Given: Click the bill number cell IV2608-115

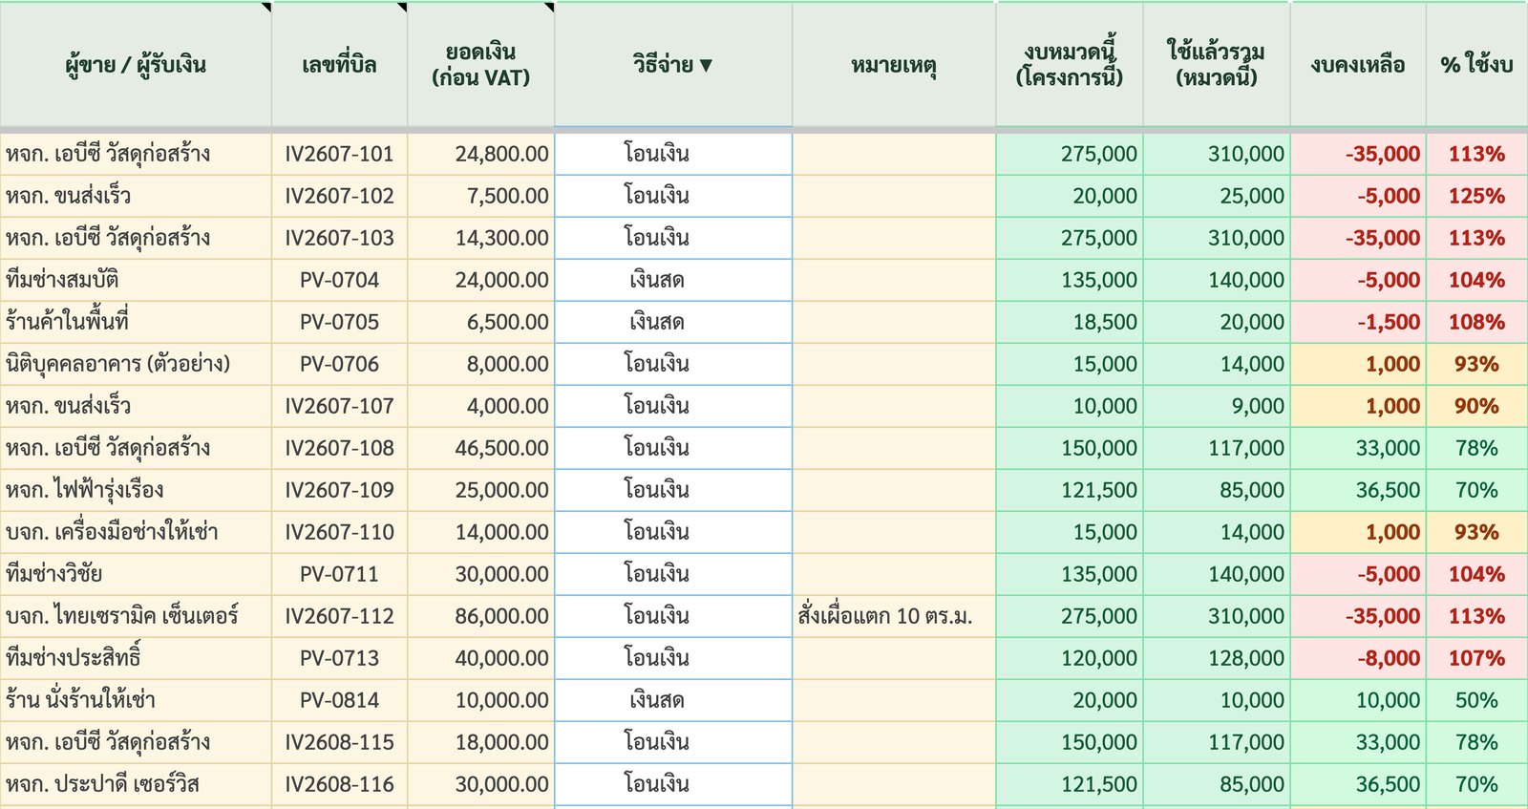Looking at the screenshot, I should (x=339, y=742).
